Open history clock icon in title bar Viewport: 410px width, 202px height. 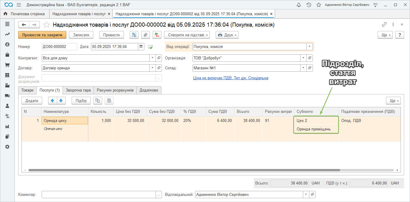[x=309, y=5]
